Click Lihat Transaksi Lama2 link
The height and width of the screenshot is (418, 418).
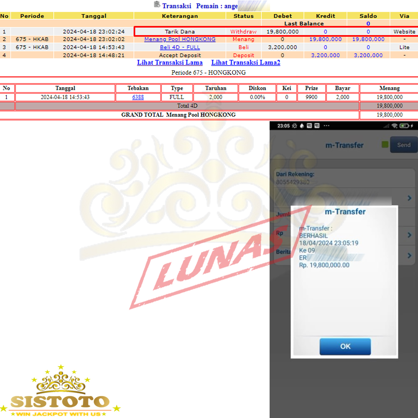coord(245,63)
